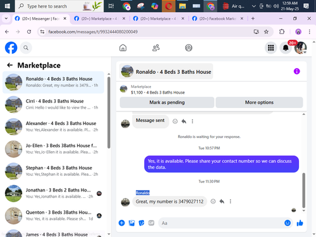316x237 pixels.
Task: Open the account profile picture menu
Action: [x=300, y=48]
